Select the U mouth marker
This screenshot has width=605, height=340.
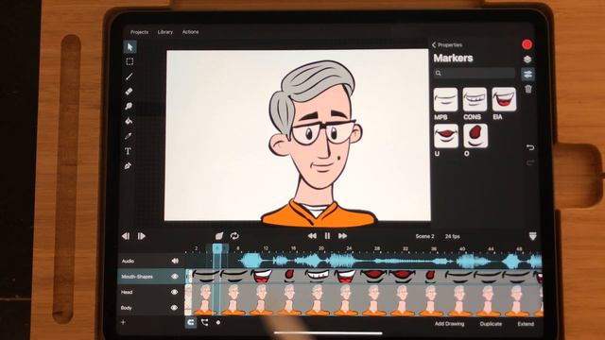coord(446,136)
